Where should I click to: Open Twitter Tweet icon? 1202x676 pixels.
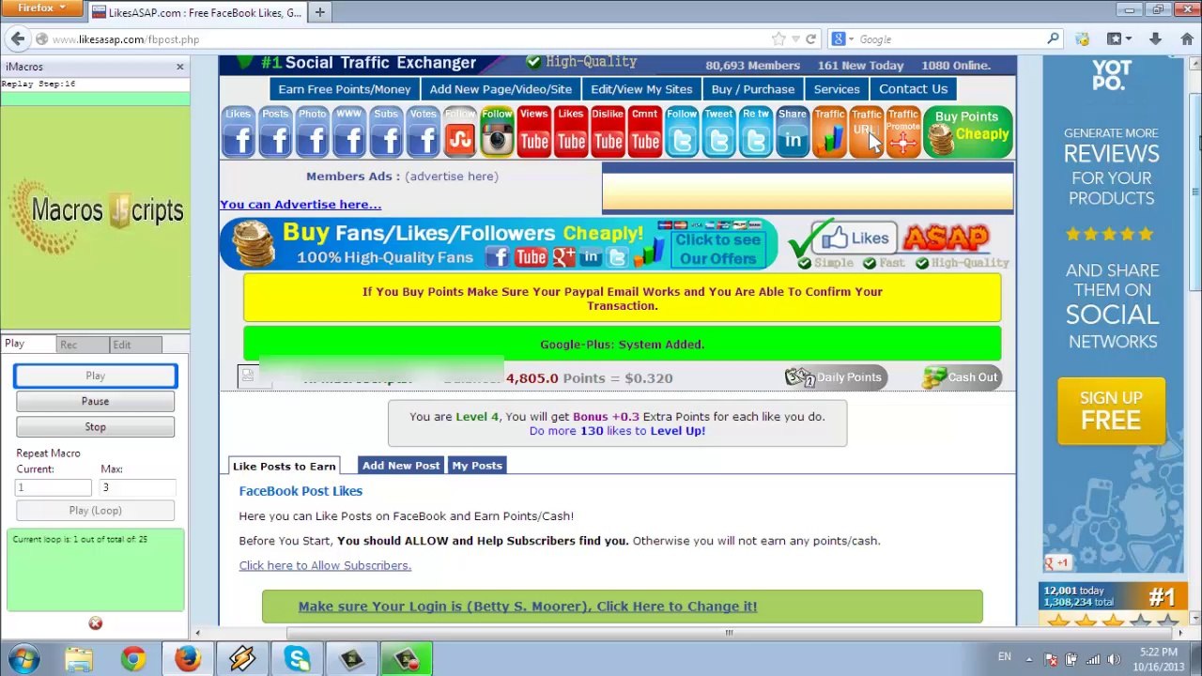[718, 131]
